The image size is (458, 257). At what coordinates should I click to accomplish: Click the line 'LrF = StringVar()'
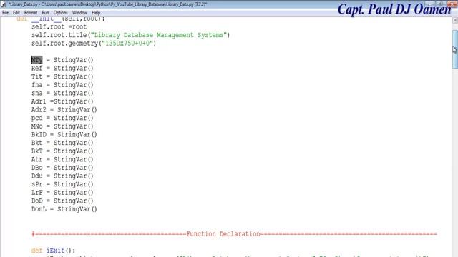62,193
